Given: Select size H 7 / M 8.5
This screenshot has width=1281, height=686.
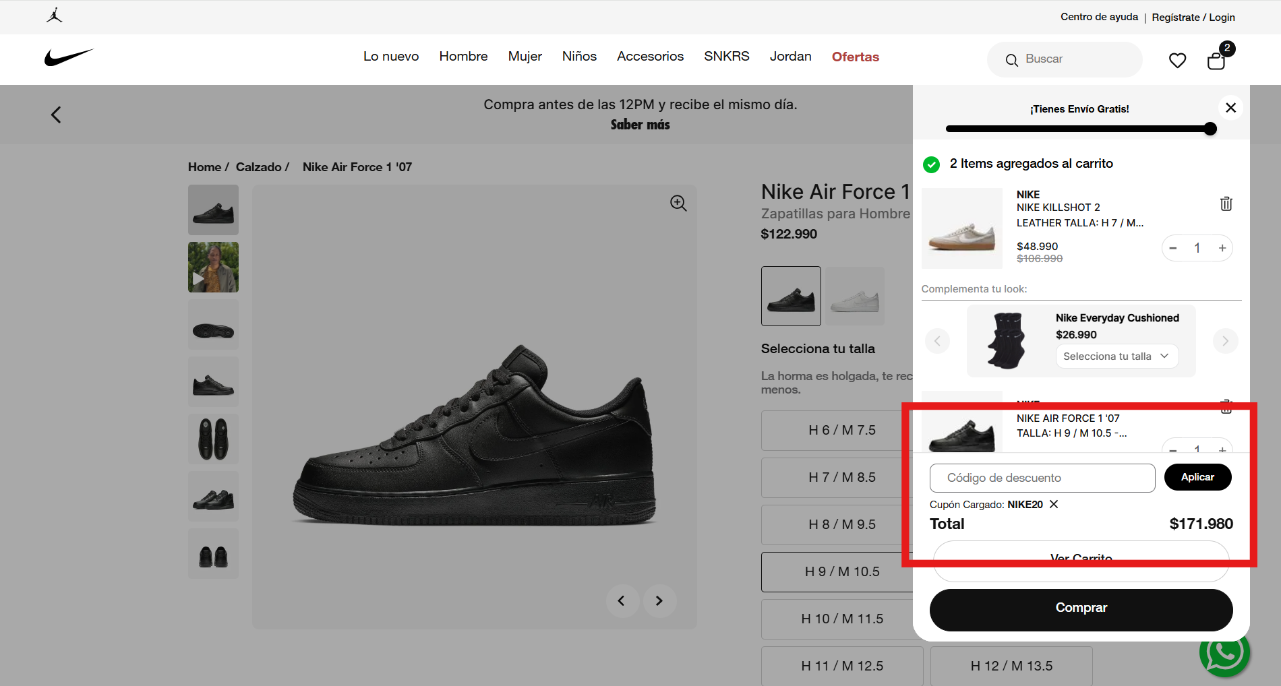Looking at the screenshot, I should [x=841, y=477].
